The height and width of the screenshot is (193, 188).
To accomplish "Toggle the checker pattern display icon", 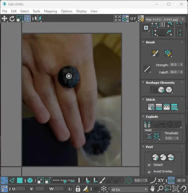I will coord(118,19).
